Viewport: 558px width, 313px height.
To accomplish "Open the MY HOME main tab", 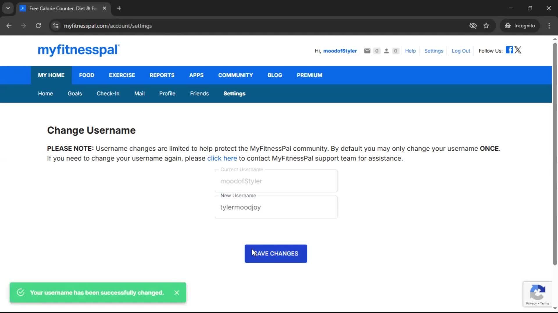I will [x=51, y=75].
